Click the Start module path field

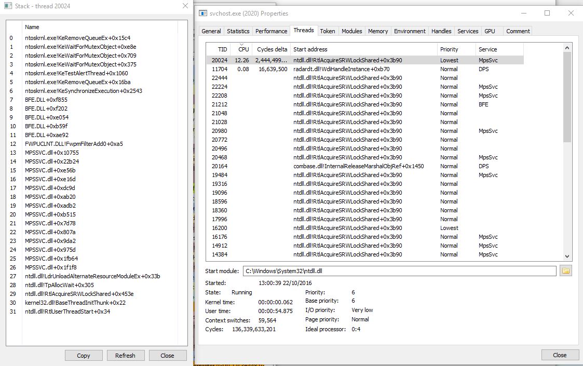click(399, 271)
